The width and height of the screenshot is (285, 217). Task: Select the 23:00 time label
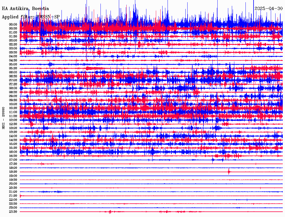(x=13, y=208)
